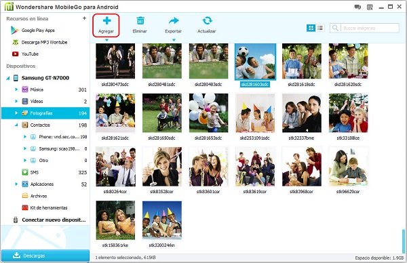Select photo skd280473sdc cyclists
Image resolution: width=407 pixels, height=263 pixels.
(115, 61)
